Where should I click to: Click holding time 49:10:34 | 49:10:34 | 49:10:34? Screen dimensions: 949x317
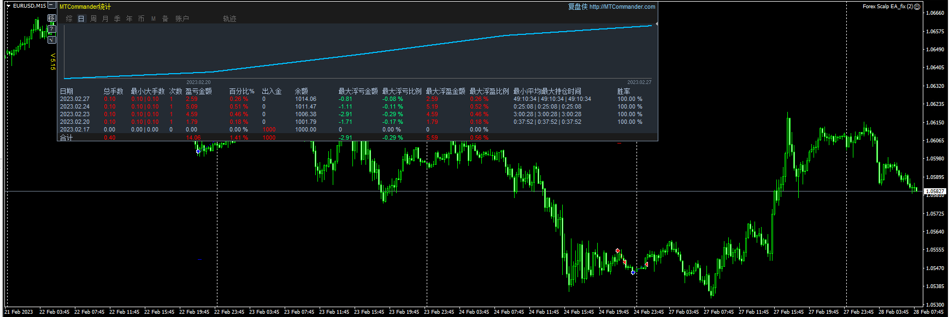(x=552, y=99)
